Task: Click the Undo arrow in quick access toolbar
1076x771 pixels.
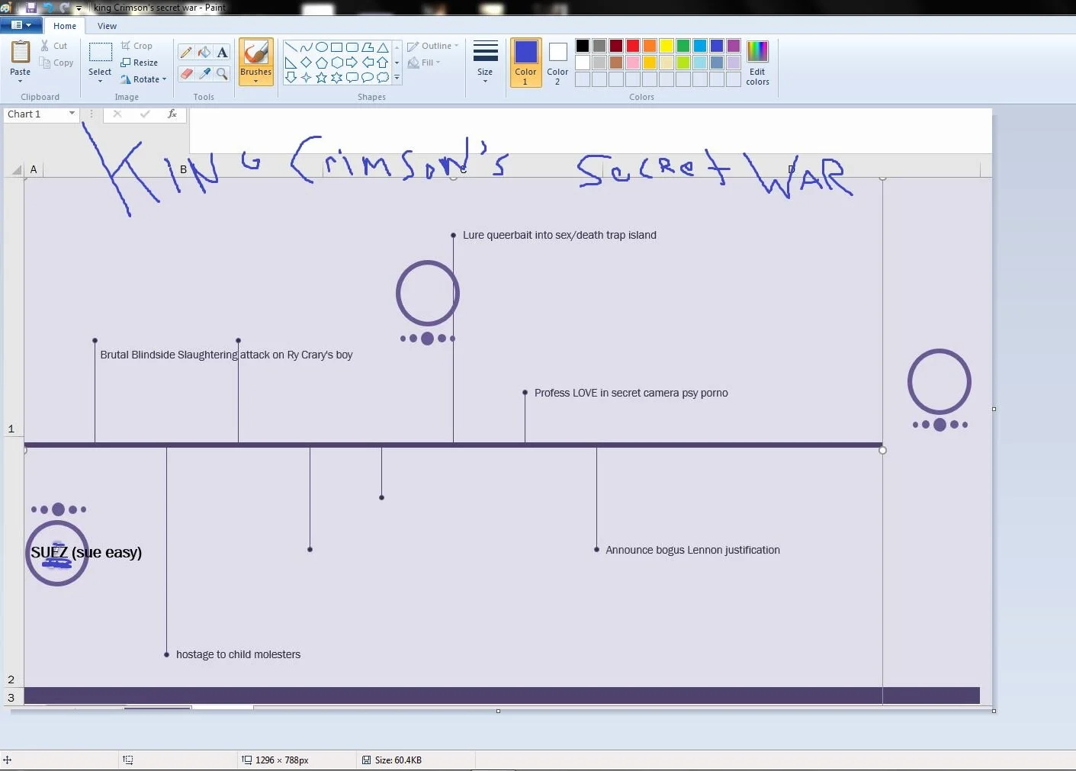Action: tap(48, 8)
